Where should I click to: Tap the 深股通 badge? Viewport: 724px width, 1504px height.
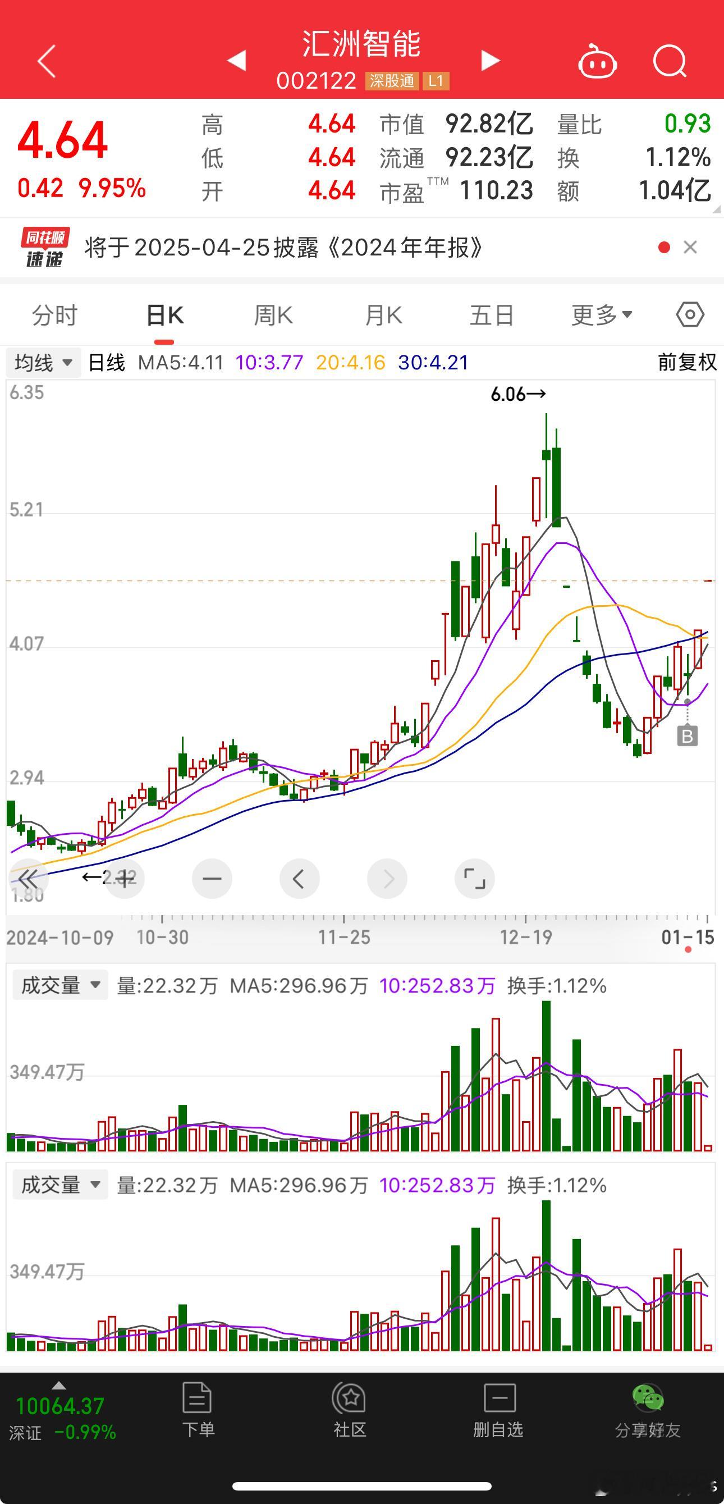coord(392,81)
